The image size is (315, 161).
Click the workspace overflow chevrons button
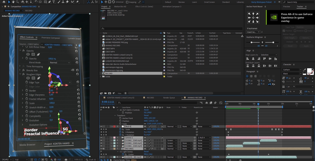[279, 2]
